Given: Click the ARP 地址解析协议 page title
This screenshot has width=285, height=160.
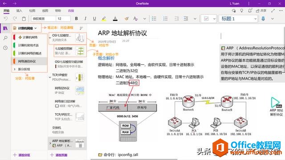Looking at the screenshot, I should pyautogui.click(x=122, y=33).
